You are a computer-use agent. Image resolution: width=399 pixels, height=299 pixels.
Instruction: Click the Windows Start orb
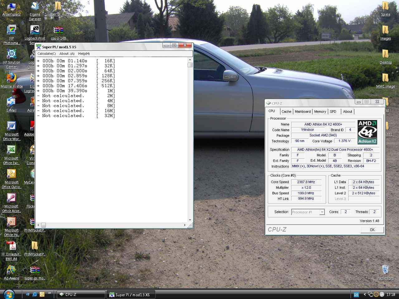click(x=9, y=294)
